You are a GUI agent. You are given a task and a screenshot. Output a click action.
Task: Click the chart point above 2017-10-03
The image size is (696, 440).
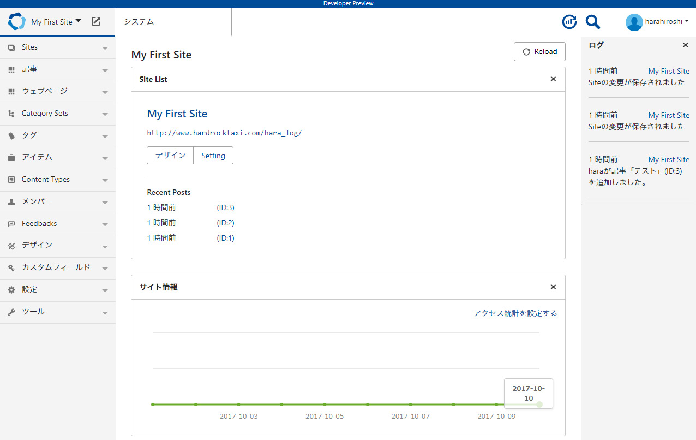coord(238,405)
